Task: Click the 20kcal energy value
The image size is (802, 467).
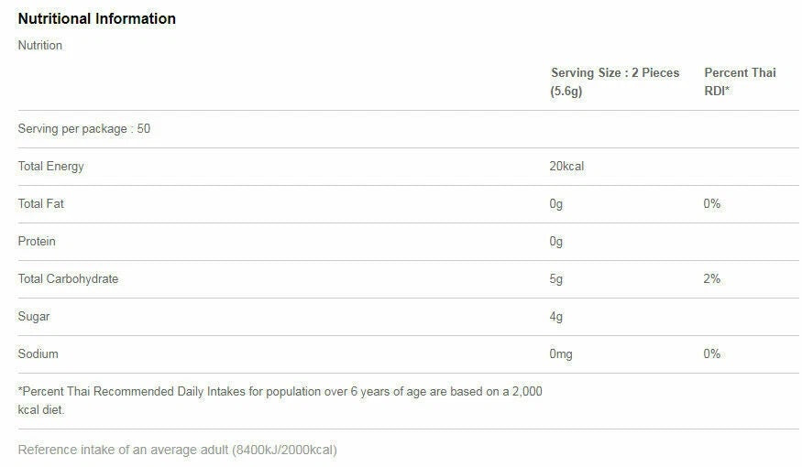Action: 566,167
